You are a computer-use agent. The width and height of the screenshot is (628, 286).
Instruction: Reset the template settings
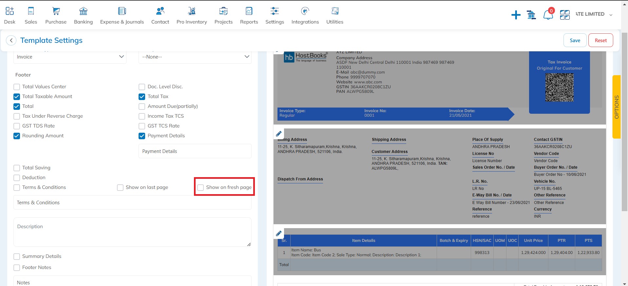click(x=600, y=40)
